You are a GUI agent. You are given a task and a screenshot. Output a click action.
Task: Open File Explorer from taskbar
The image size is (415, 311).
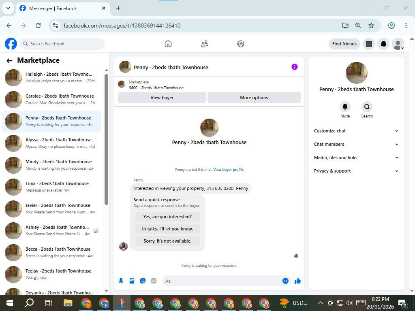pyautogui.click(x=68, y=303)
